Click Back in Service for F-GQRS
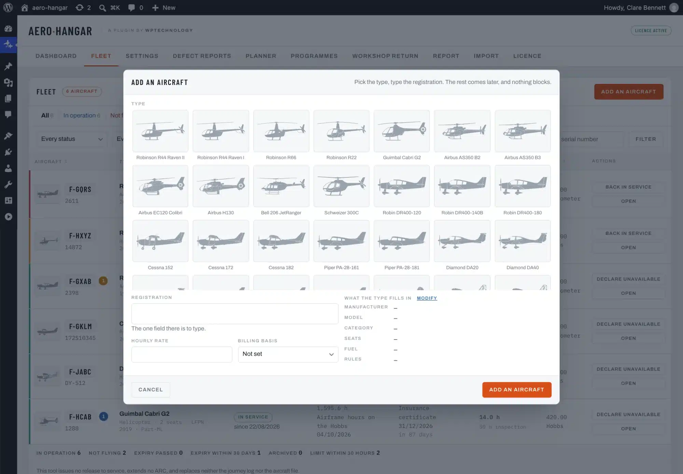 click(x=628, y=187)
